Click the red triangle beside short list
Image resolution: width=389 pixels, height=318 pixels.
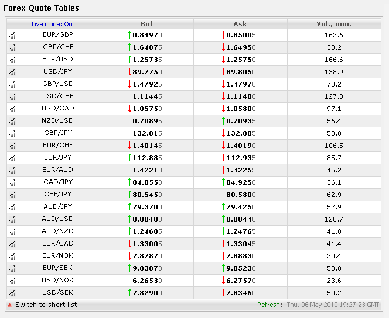[x=9, y=305]
